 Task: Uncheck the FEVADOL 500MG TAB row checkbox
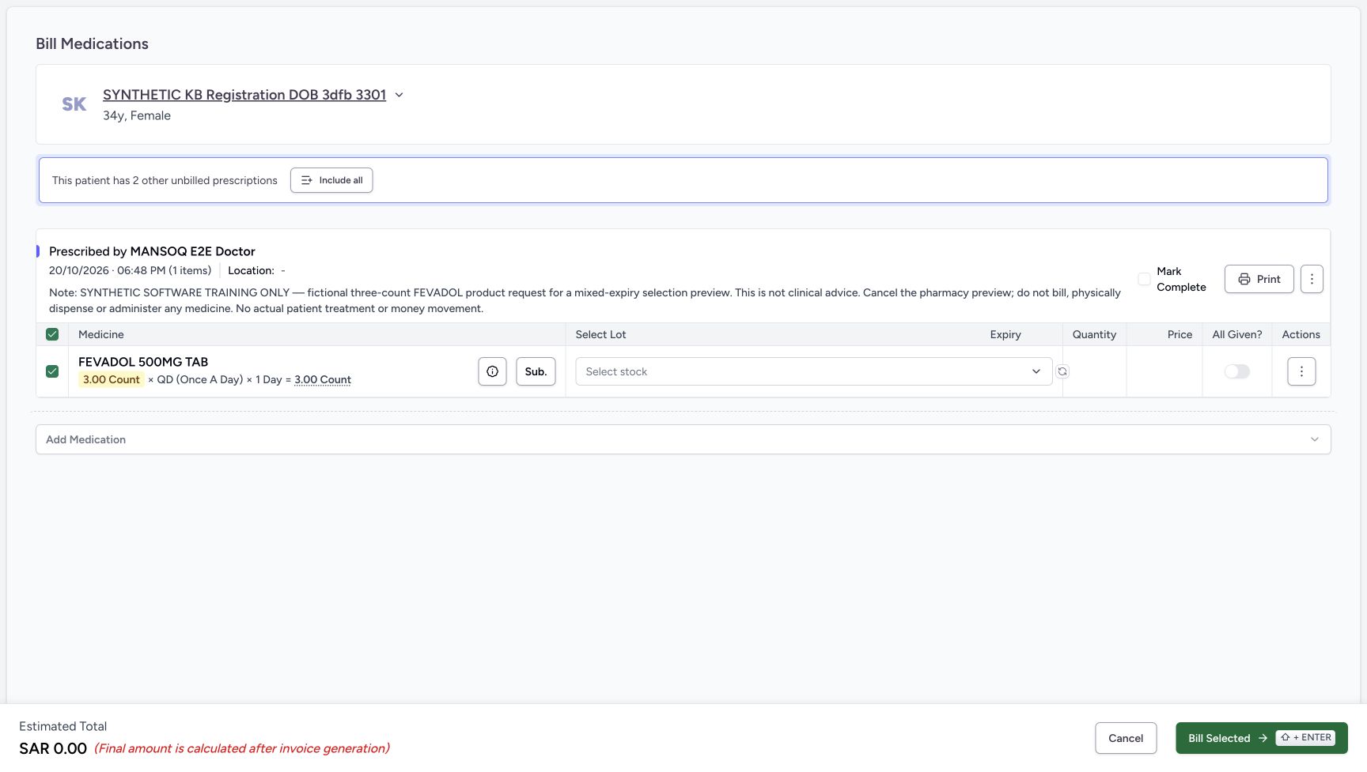(52, 371)
